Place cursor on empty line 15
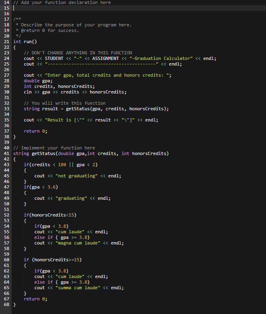 (x=139, y=8)
